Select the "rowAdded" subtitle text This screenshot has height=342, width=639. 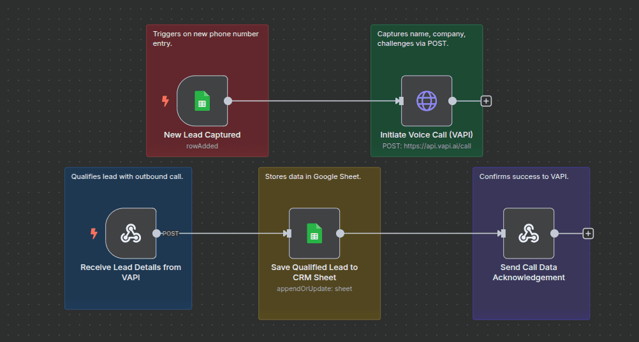pyautogui.click(x=202, y=146)
